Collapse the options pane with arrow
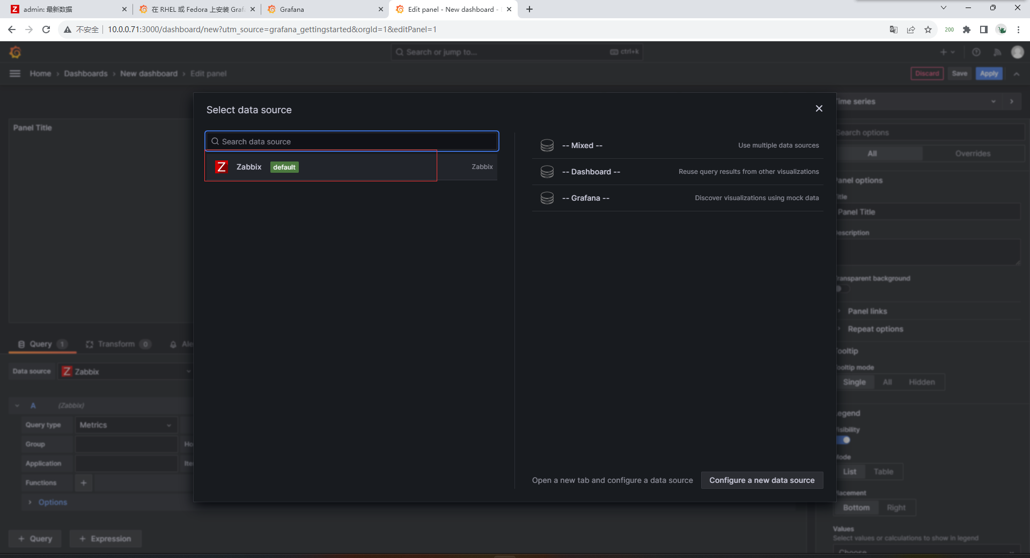1030x558 pixels. (x=1012, y=101)
